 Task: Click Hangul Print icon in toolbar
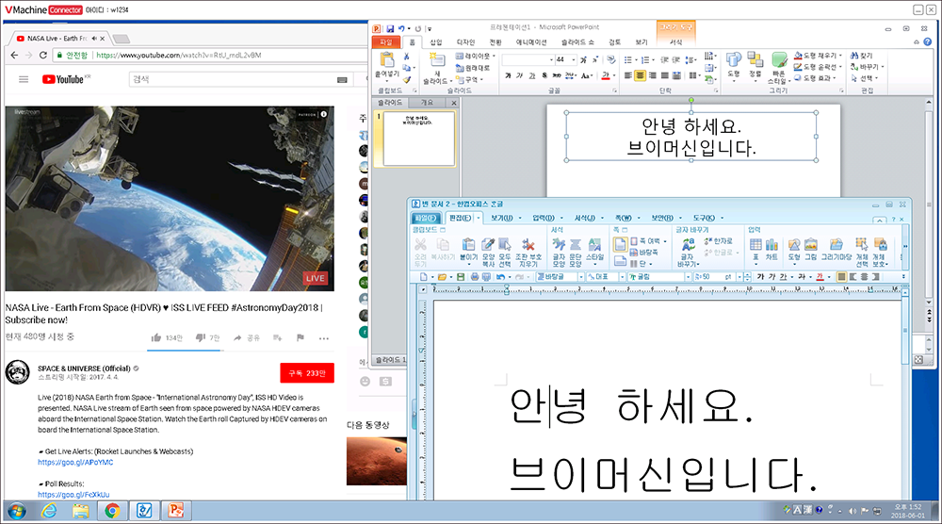pos(475,277)
